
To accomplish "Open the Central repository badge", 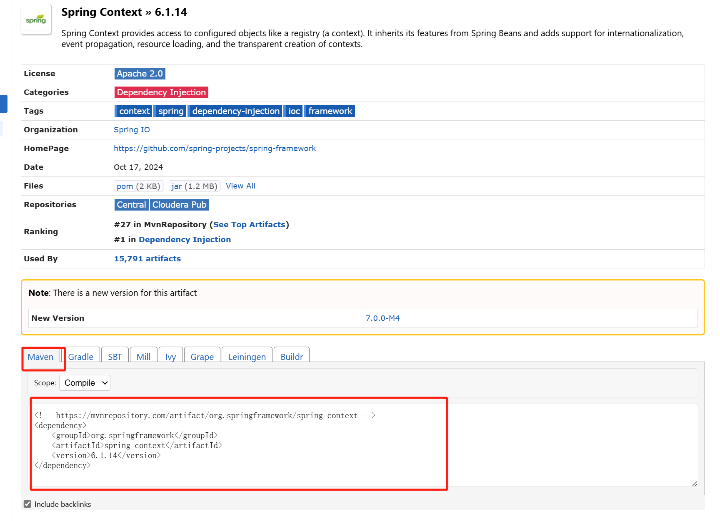I will [x=131, y=205].
